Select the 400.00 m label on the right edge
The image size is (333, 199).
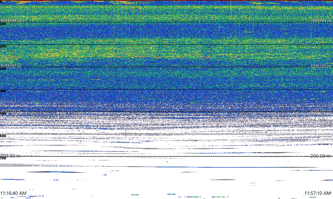click(321, 111)
